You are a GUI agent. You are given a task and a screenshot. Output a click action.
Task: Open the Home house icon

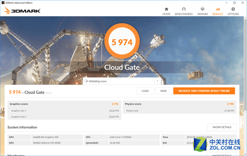166,9
